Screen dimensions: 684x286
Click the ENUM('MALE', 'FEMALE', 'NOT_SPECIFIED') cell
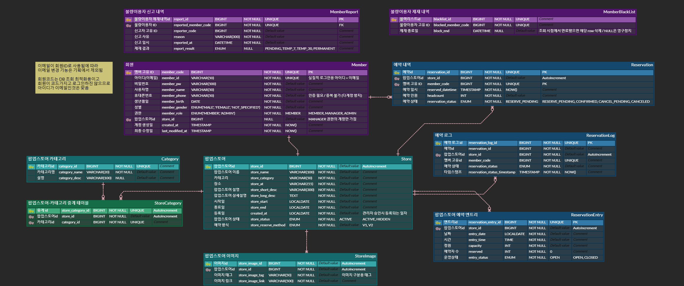tap(226, 107)
